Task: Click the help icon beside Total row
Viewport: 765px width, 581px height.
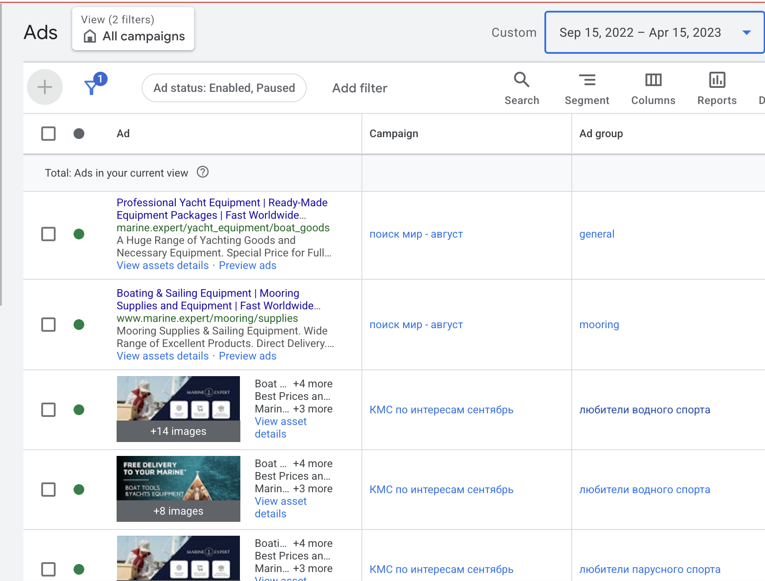Action: (x=203, y=172)
